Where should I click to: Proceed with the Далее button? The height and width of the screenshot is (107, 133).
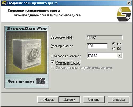click(x=69, y=100)
